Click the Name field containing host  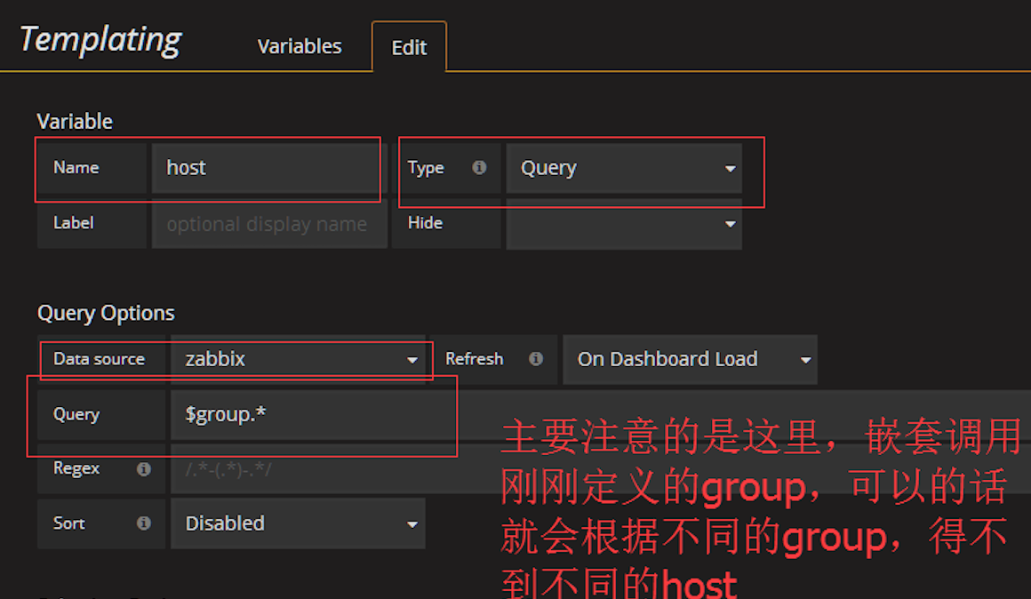coord(265,168)
